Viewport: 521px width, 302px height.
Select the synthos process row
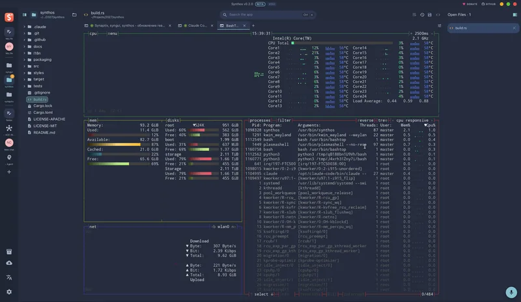pos(340,130)
